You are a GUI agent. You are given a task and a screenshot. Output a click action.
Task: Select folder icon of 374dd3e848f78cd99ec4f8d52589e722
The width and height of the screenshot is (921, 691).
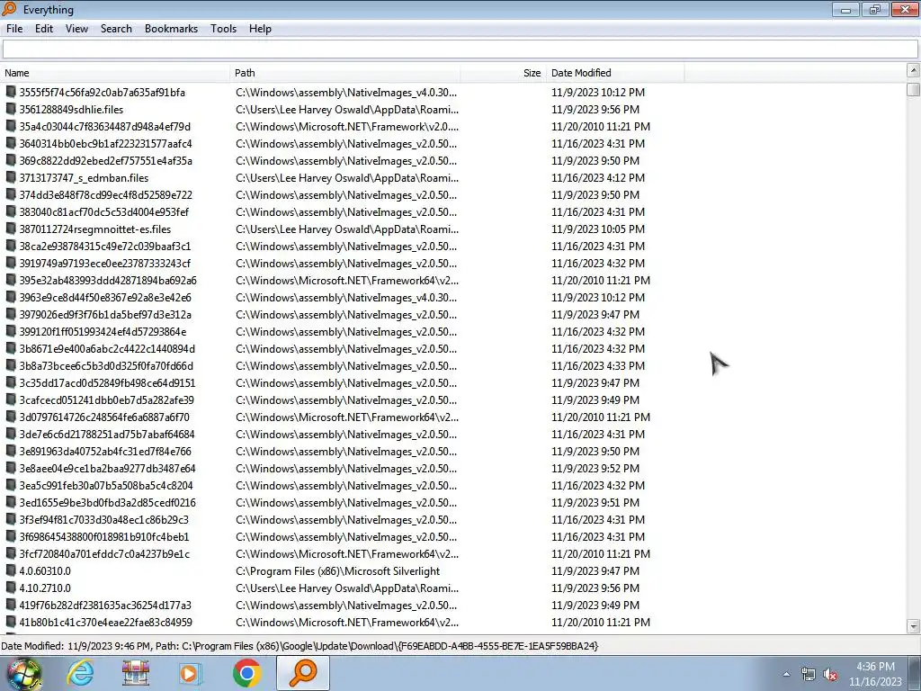click(x=11, y=194)
